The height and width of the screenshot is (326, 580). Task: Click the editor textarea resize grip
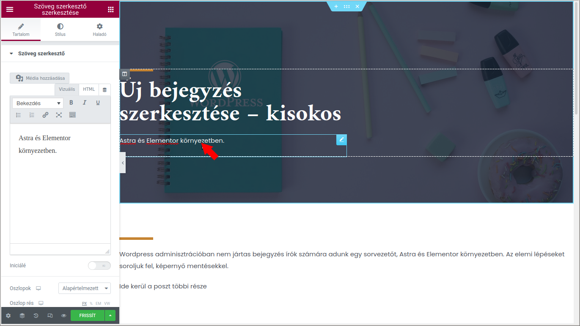pos(107,251)
